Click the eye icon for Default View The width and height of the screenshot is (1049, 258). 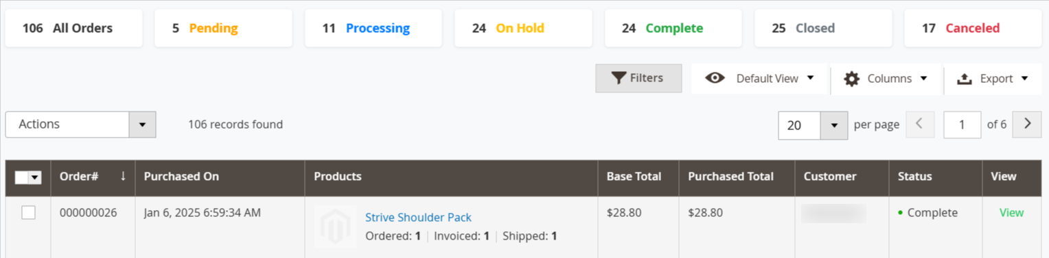tap(715, 78)
